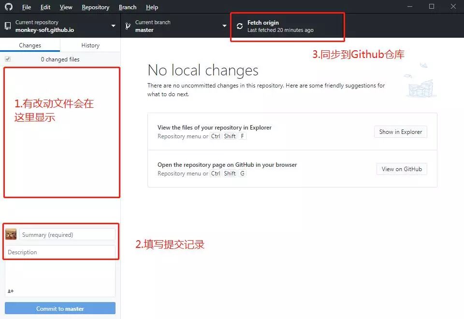Image resolution: width=464 pixels, height=319 pixels.
Task: Switch to the Changes tab
Action: (30, 45)
